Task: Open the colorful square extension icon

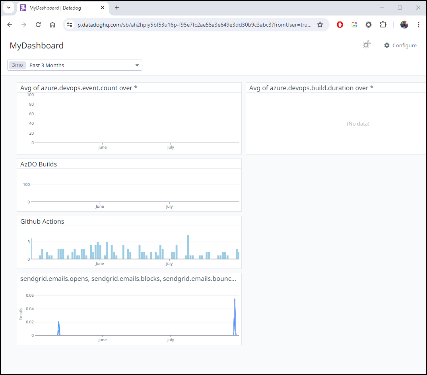Action: coord(354,25)
